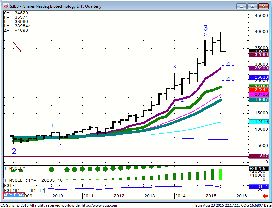The width and height of the screenshot is (272, 208).
Task: Click the large blue wave 3 label
Action: [x=205, y=28]
